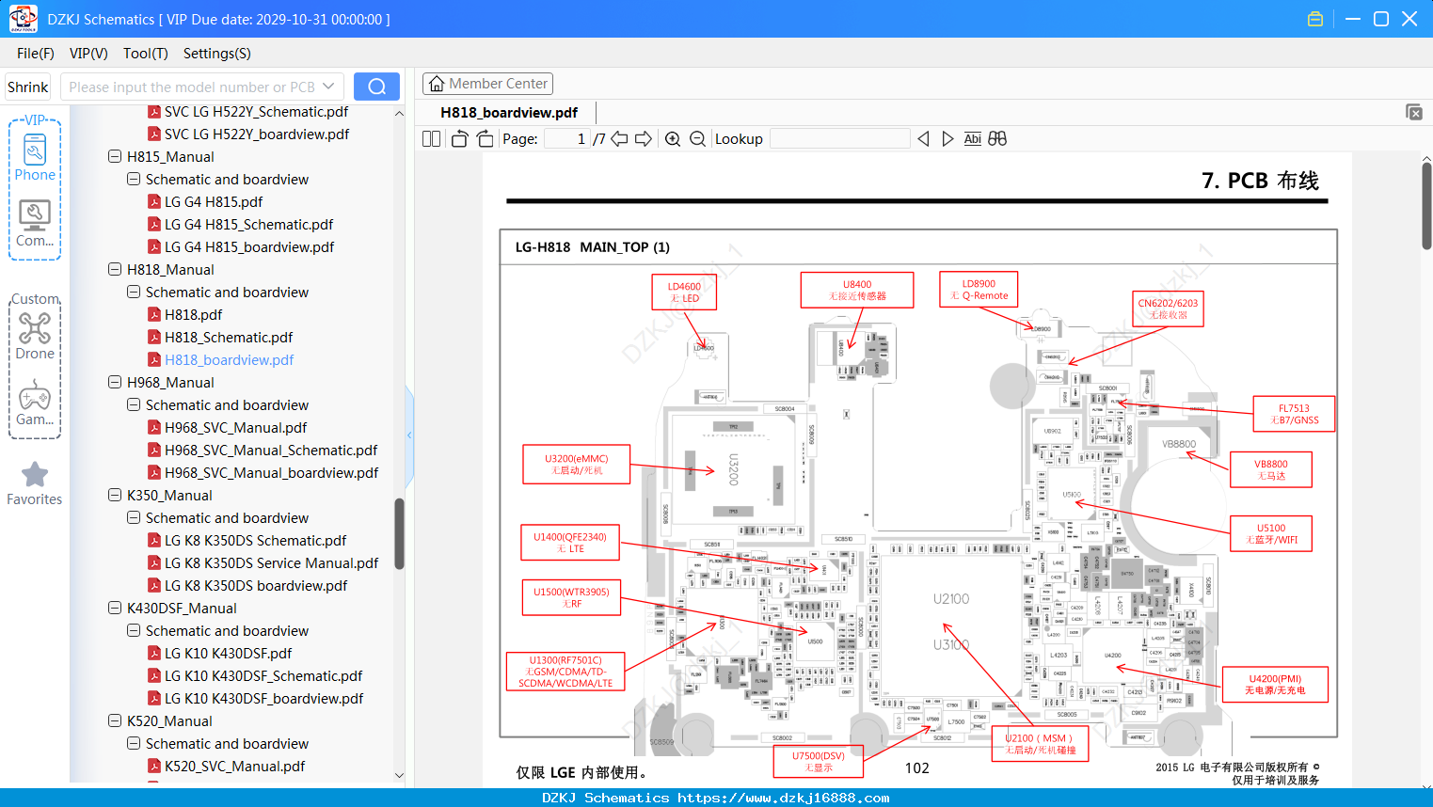Click the file tree vertical scrollbar thumb
This screenshot has width=1433, height=807.
399,533
